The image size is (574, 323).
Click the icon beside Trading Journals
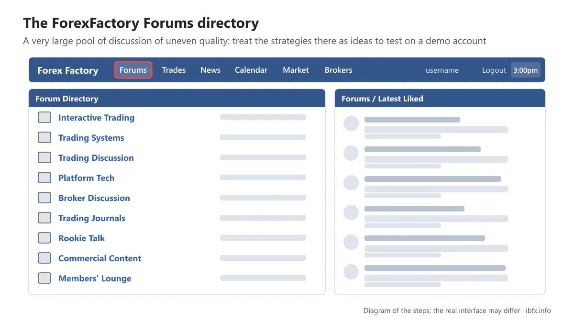[x=44, y=218]
